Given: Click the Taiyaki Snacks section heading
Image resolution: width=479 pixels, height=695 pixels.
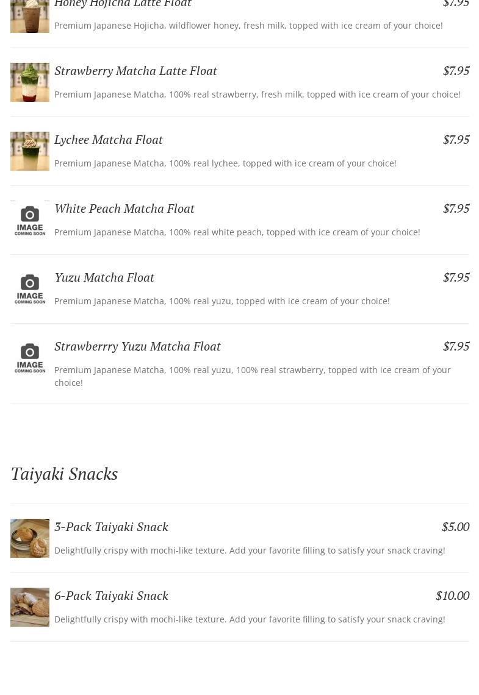Looking at the screenshot, I should (x=64, y=474).
